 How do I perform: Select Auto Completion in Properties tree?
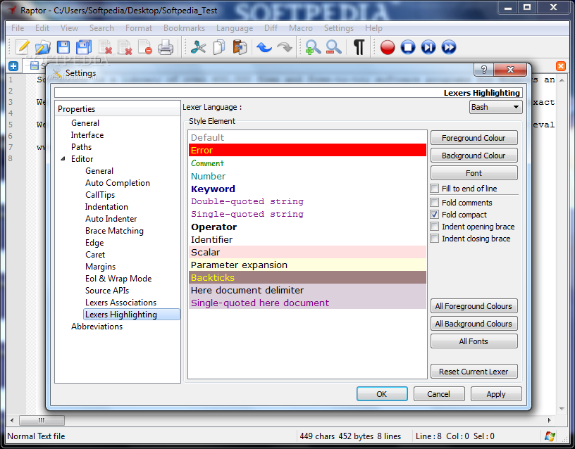[x=118, y=183]
